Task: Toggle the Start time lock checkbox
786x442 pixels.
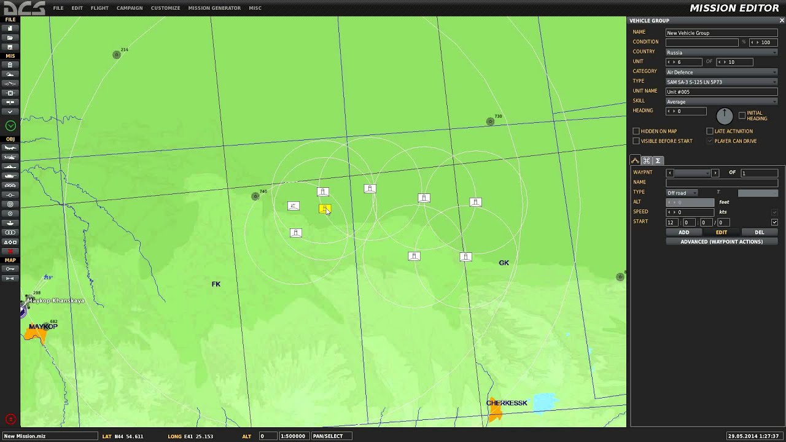Action: coord(774,222)
